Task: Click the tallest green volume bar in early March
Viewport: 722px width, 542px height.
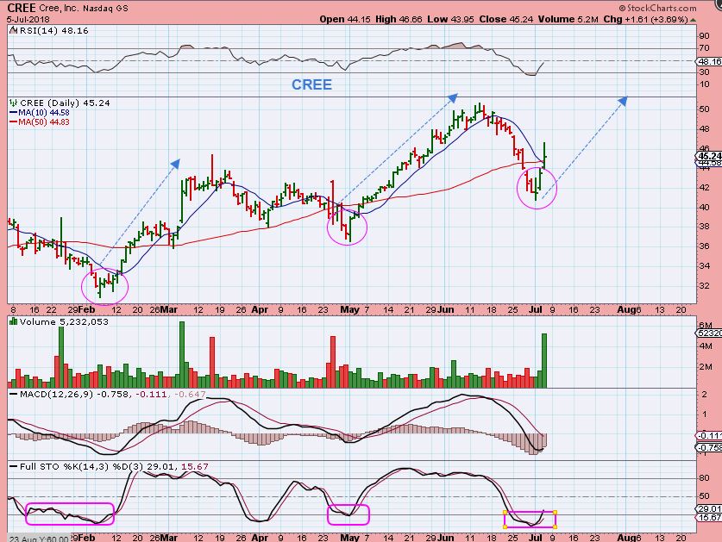Action: coord(182,355)
